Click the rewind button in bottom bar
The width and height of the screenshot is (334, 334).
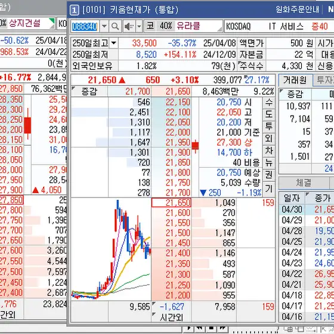200,328
